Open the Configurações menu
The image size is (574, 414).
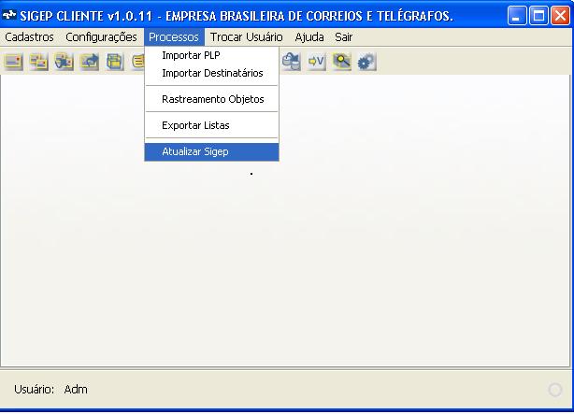click(x=101, y=37)
